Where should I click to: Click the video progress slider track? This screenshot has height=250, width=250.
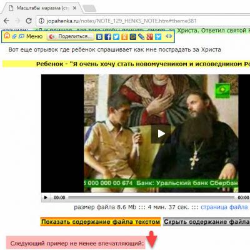[x=151, y=197]
